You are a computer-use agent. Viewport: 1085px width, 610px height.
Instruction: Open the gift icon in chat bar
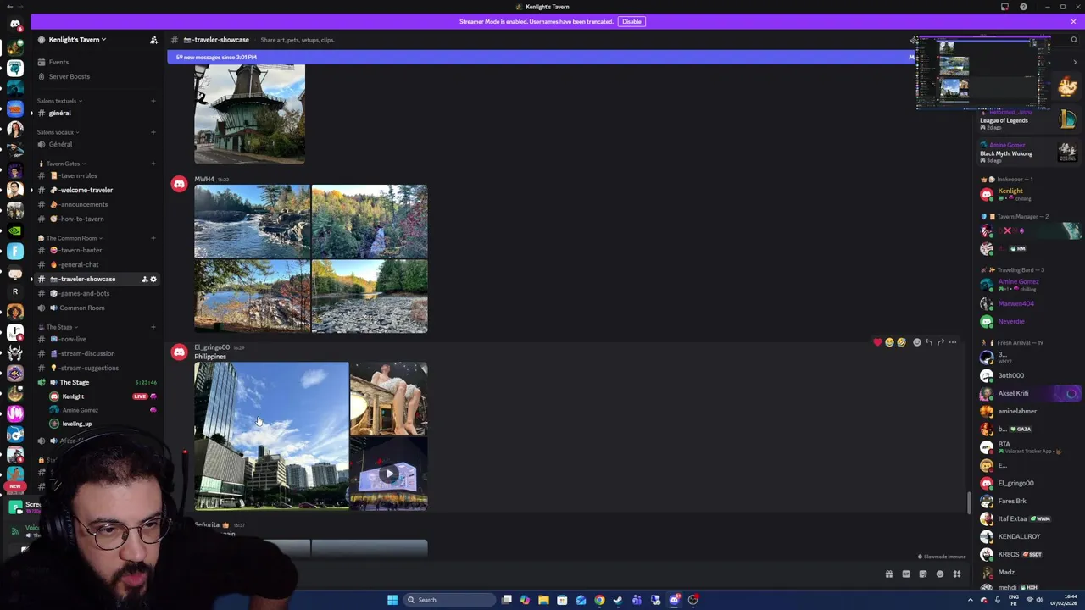pos(889,574)
